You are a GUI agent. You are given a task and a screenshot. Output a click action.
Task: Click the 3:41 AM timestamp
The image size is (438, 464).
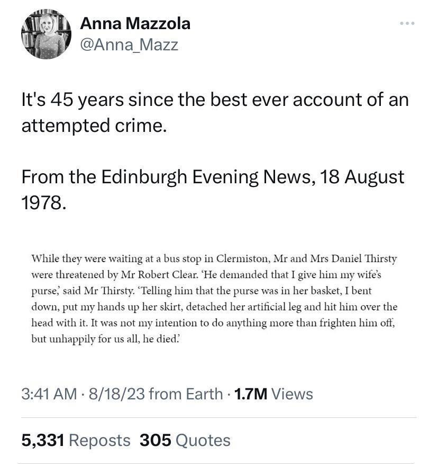click(x=49, y=394)
